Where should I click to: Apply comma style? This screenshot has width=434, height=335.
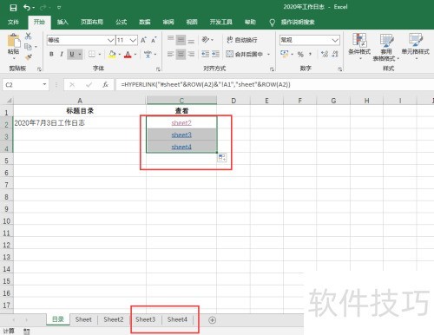(x=310, y=54)
